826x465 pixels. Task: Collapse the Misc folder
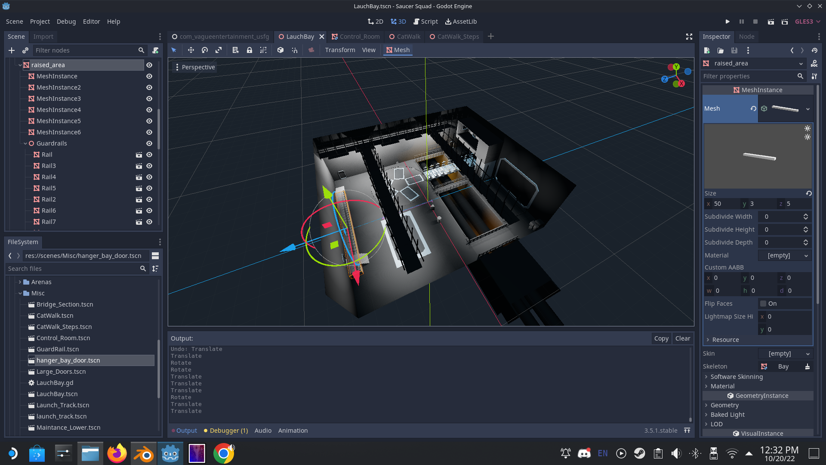tap(20, 293)
